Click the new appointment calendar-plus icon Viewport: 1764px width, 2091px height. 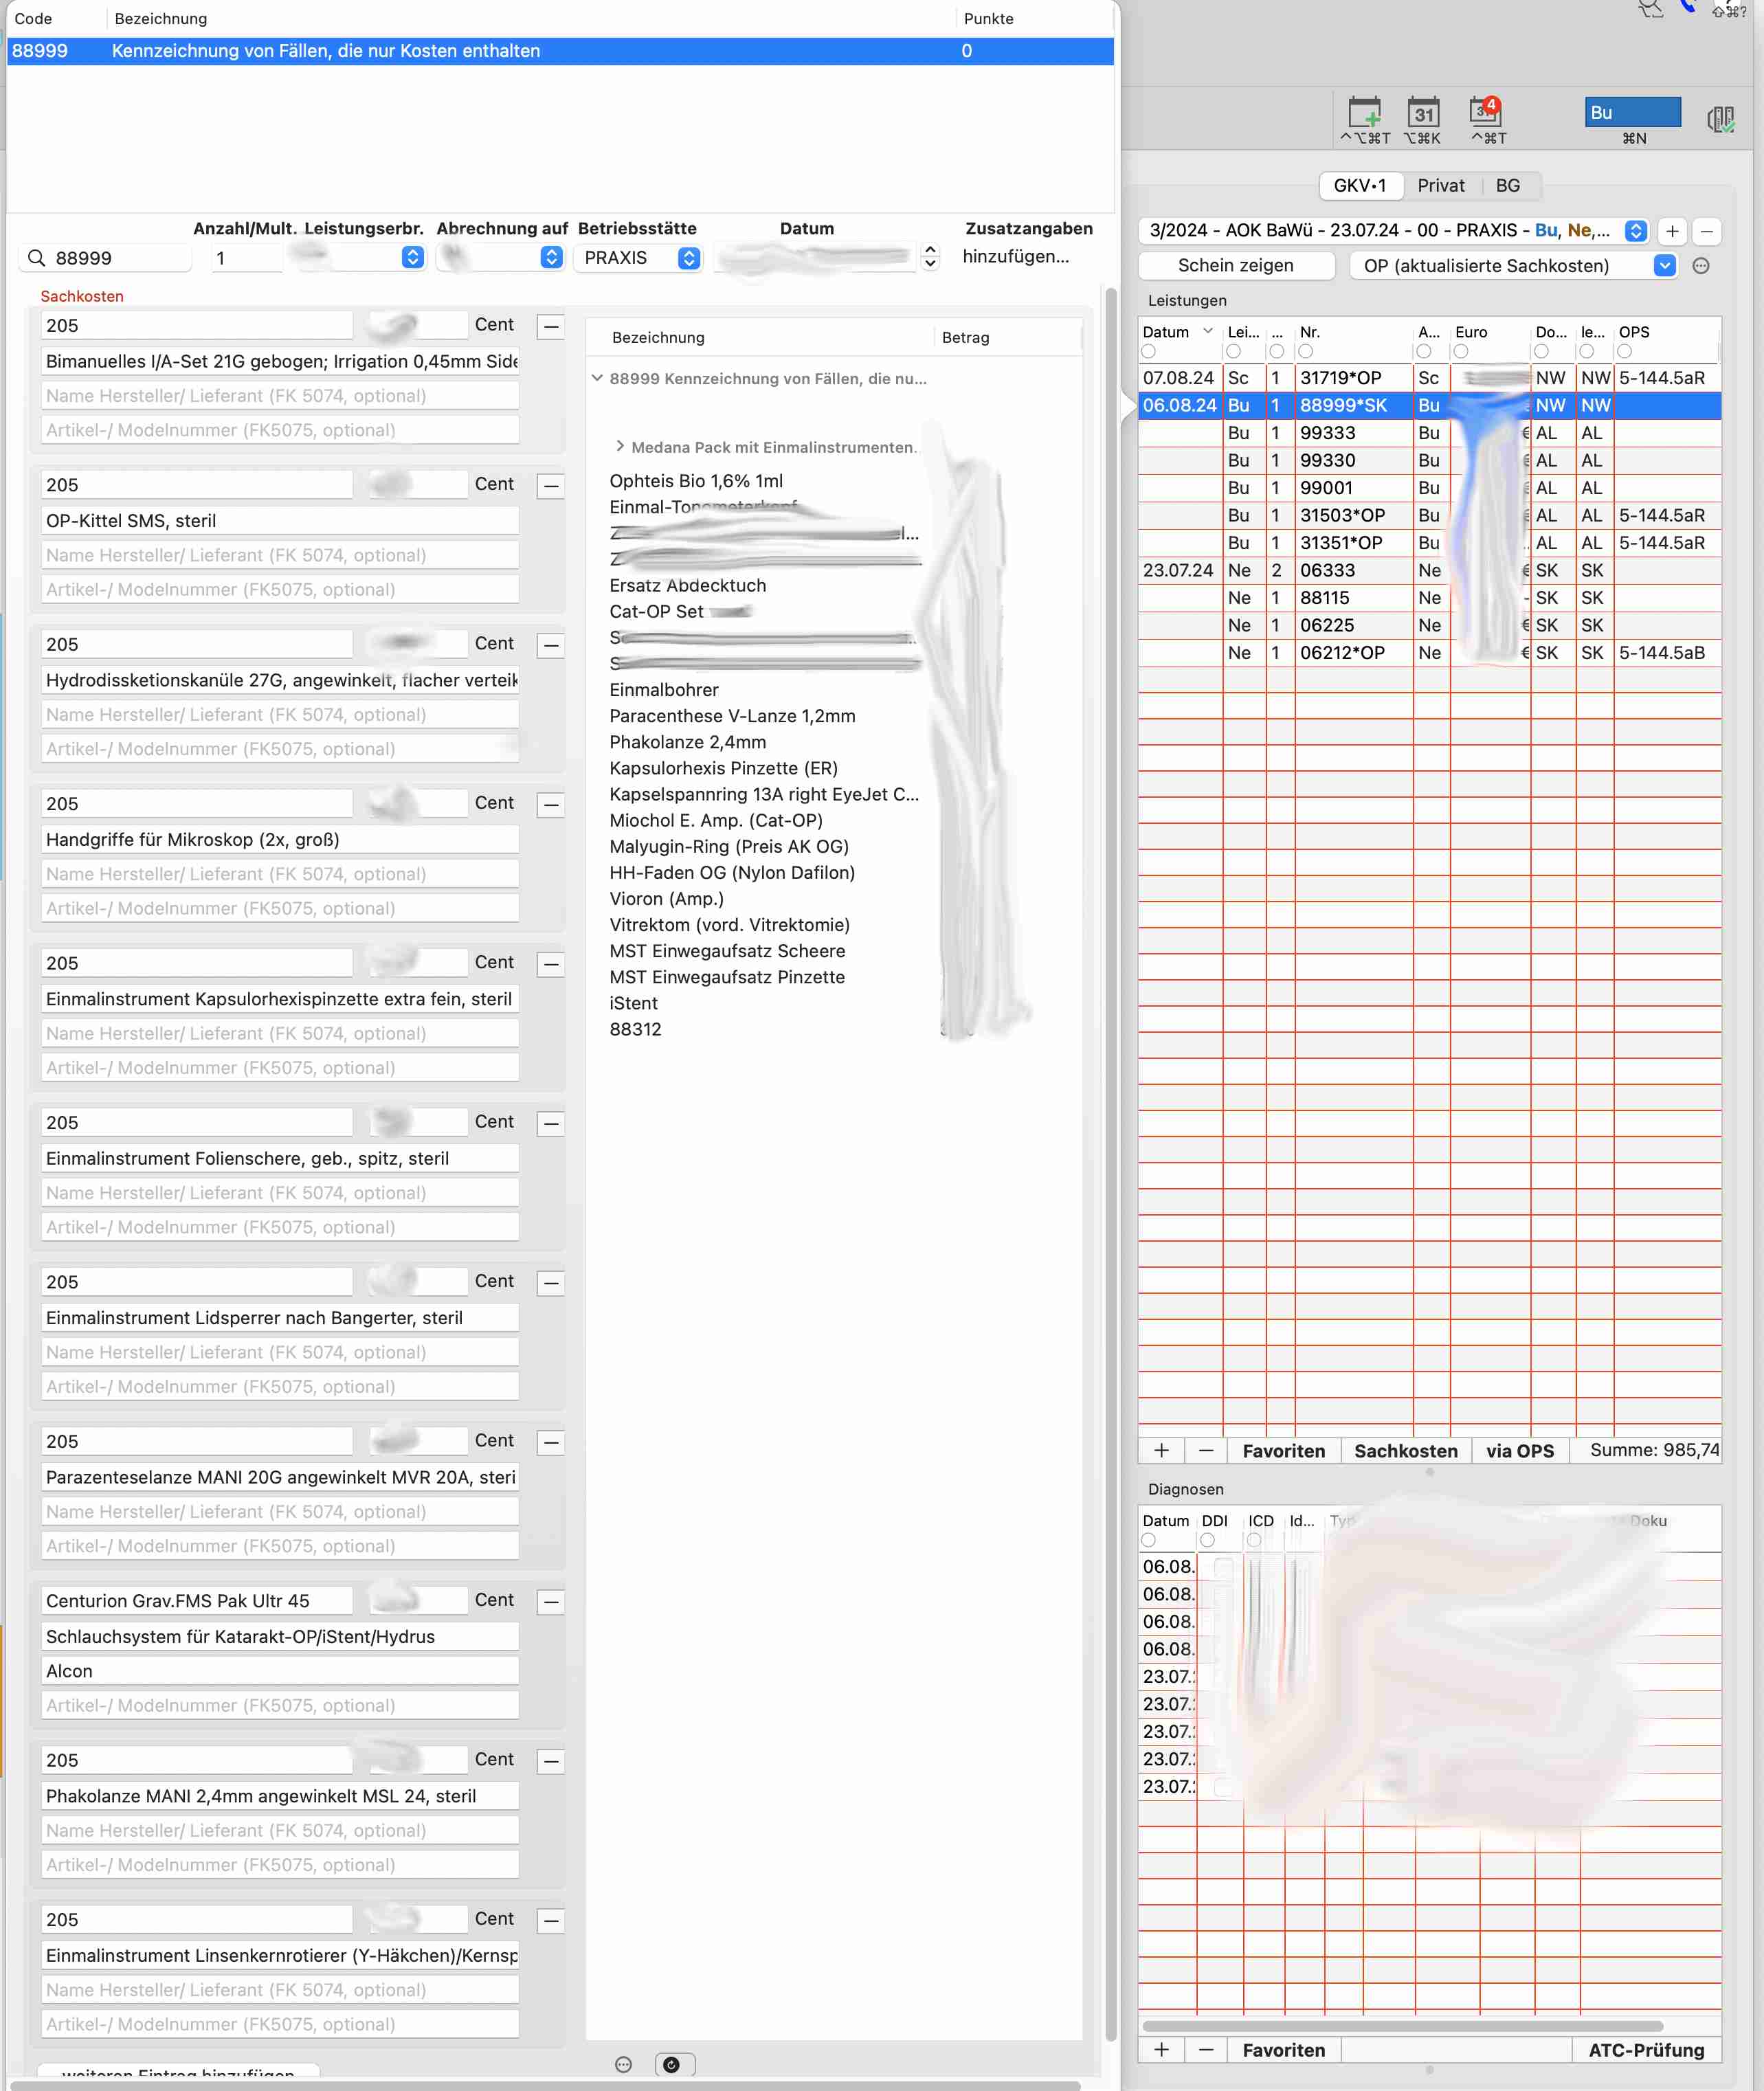pyautogui.click(x=1365, y=112)
